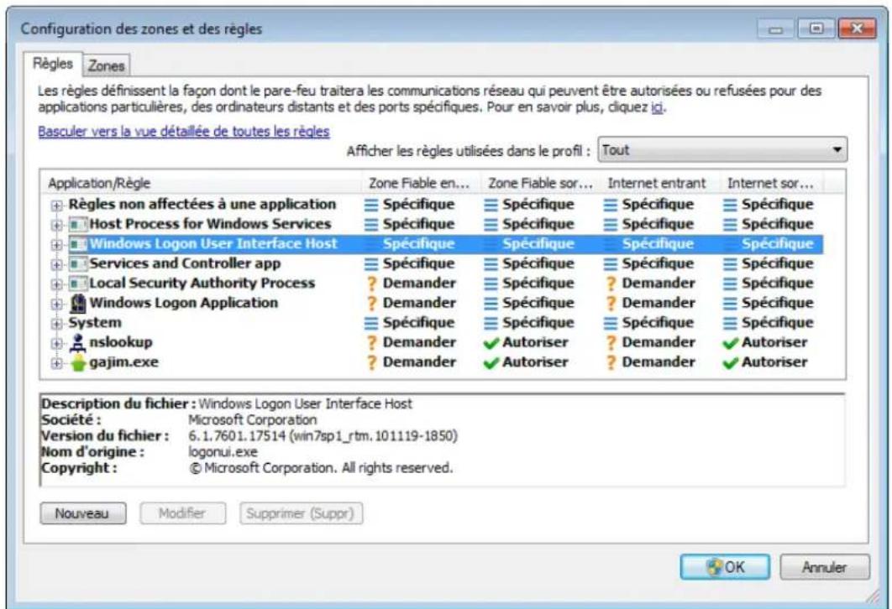Click the Zone Fiable entrant column header
Image resolution: width=892 pixels, height=609 pixels.
point(421,183)
